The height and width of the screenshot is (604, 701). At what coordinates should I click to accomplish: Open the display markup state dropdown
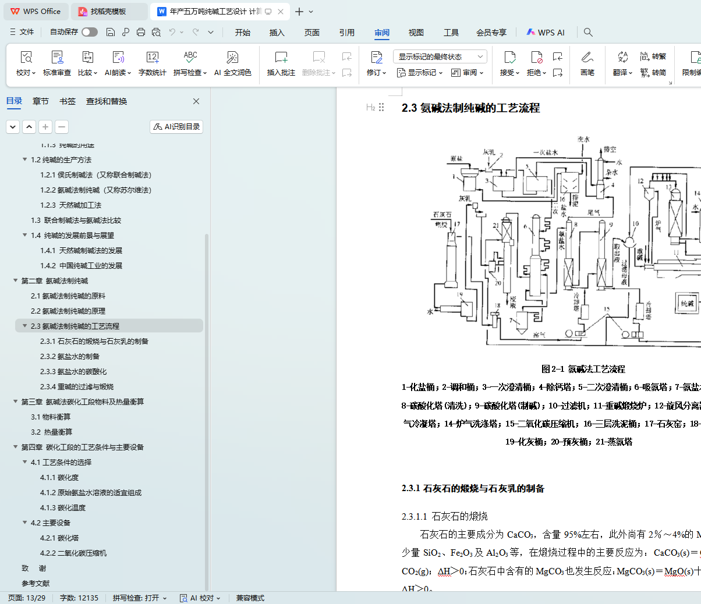pos(440,56)
